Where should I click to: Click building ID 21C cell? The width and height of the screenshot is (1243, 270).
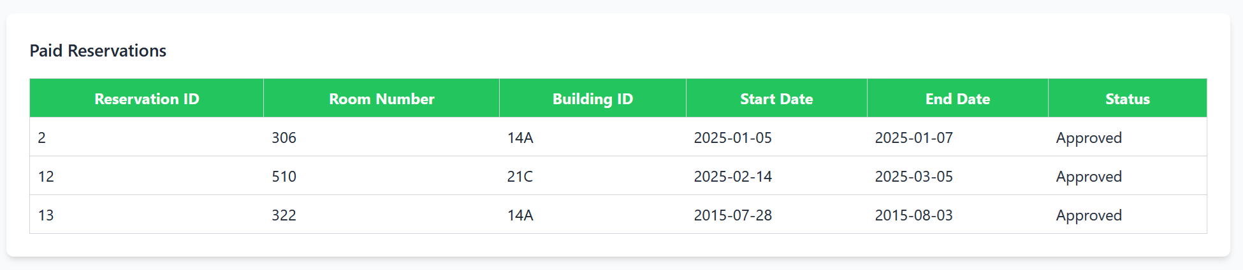click(520, 177)
